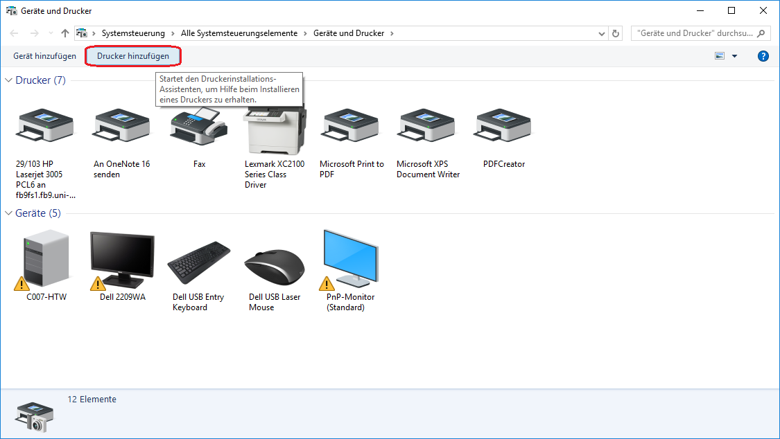The width and height of the screenshot is (780, 439).
Task: Select the Dell USB Laser Mouse
Action: 275,265
